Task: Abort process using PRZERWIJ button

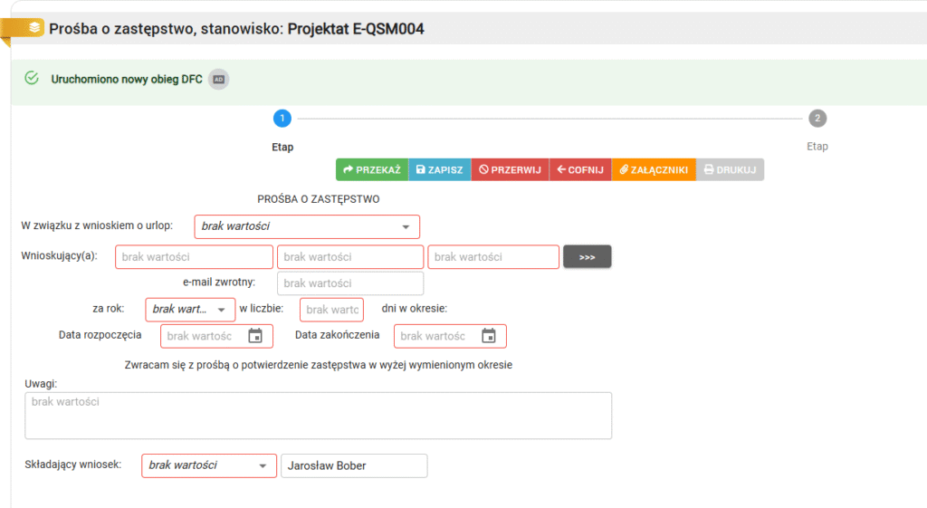Action: (510, 169)
